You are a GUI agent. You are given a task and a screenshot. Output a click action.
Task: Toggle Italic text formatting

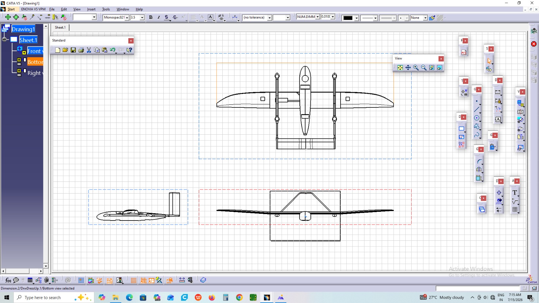(x=159, y=17)
